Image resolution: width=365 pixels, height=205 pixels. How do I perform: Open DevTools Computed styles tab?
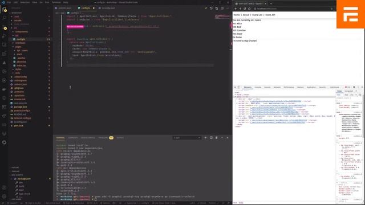point(348,91)
